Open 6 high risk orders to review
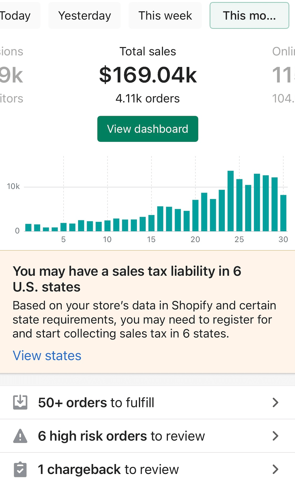This screenshot has height=481, width=295. click(147, 436)
